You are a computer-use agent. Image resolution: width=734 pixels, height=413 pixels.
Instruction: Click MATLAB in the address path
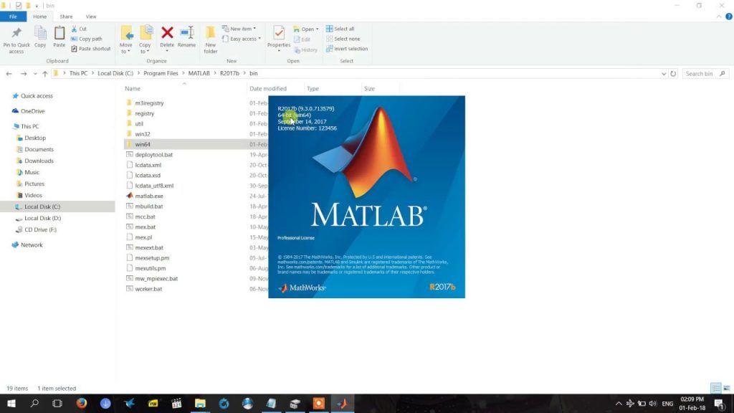click(199, 74)
